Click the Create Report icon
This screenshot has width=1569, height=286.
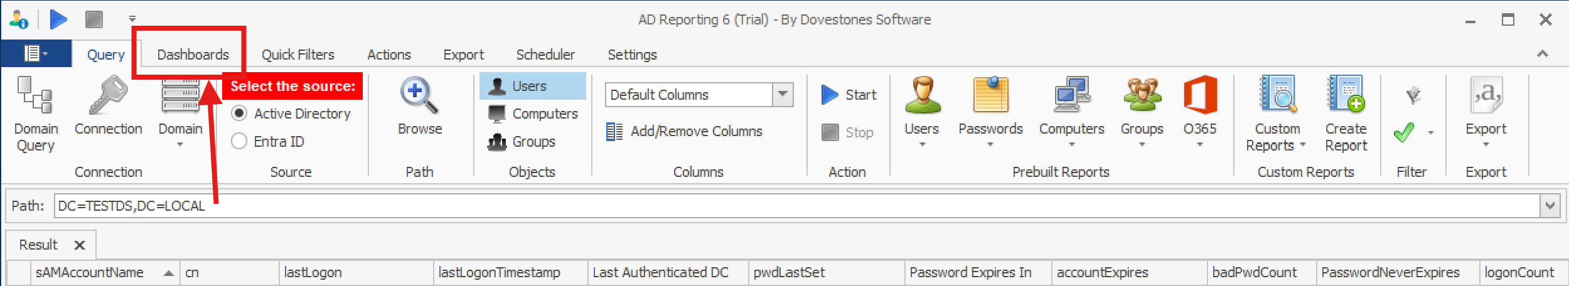pyautogui.click(x=1346, y=95)
